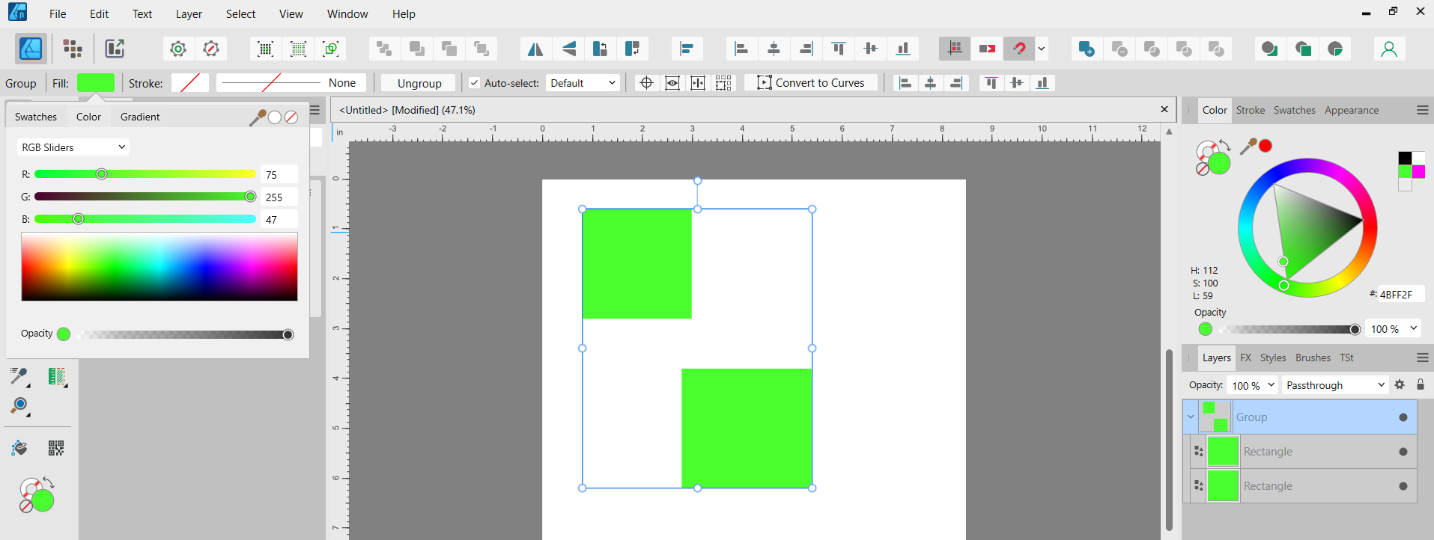
Task: Open the Layer menu
Action: pos(189,13)
